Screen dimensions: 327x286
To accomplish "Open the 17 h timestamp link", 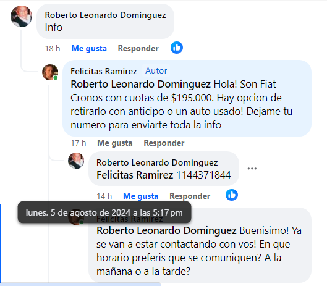I will [79, 143].
